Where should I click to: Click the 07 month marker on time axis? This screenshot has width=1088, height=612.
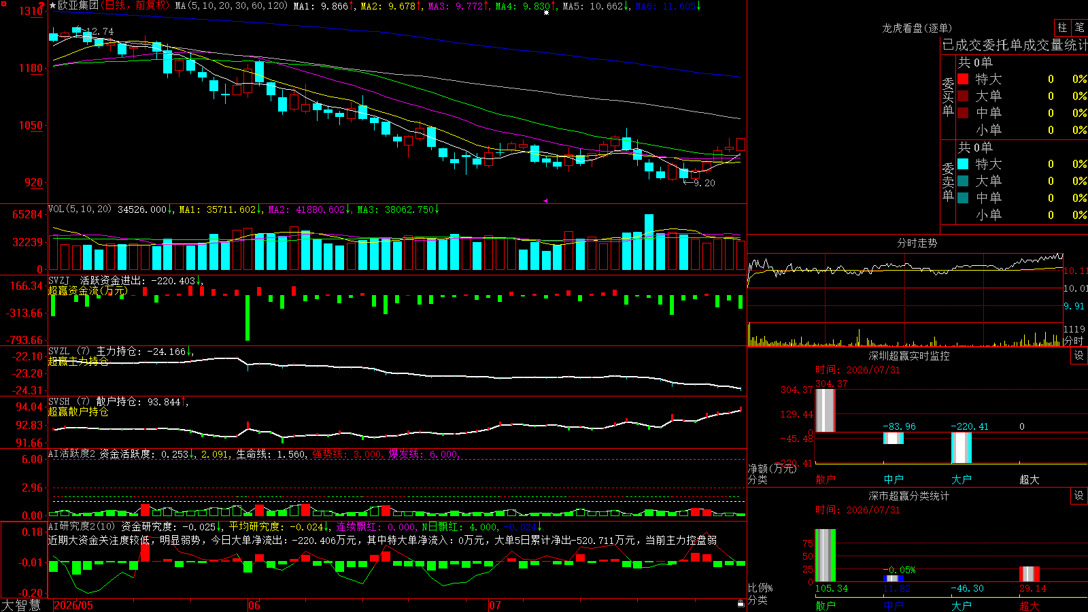495,605
